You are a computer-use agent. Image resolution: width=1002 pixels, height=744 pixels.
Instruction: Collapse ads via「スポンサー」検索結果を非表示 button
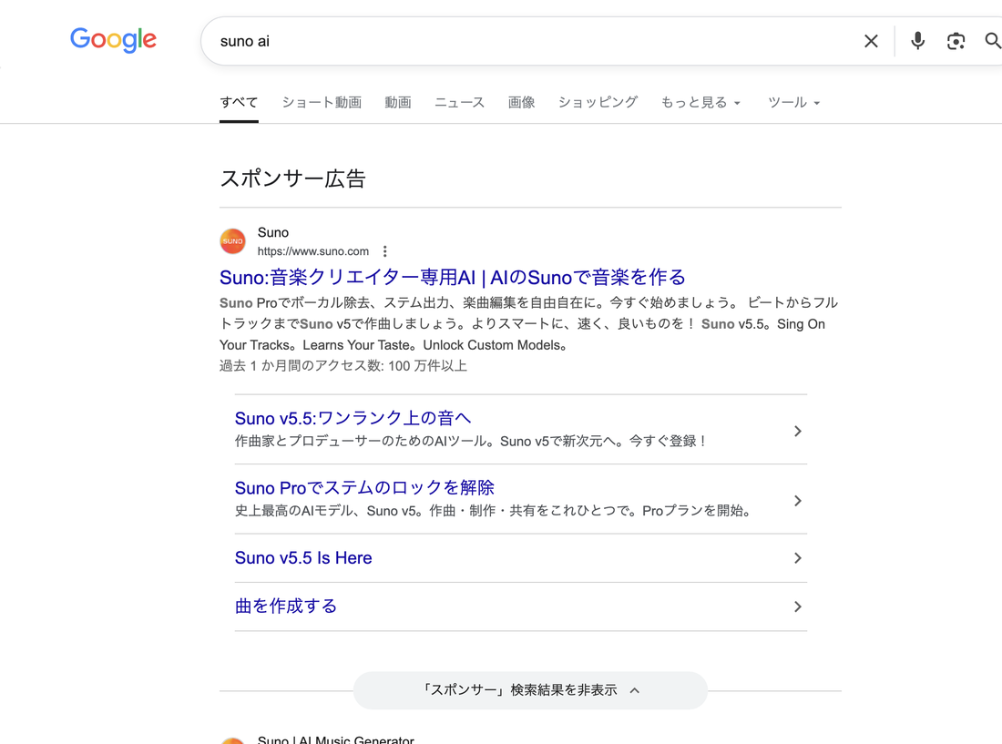coord(530,690)
